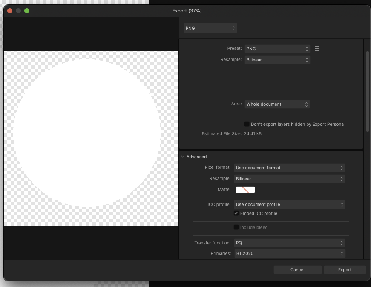Click the Export button

click(345, 270)
